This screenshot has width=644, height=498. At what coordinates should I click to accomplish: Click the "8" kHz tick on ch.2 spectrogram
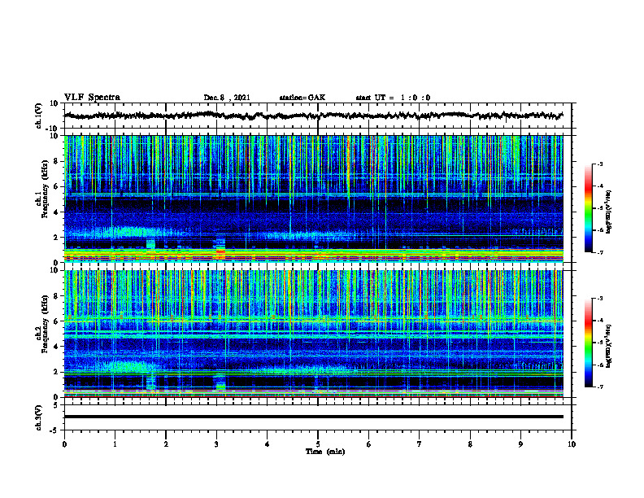point(57,296)
